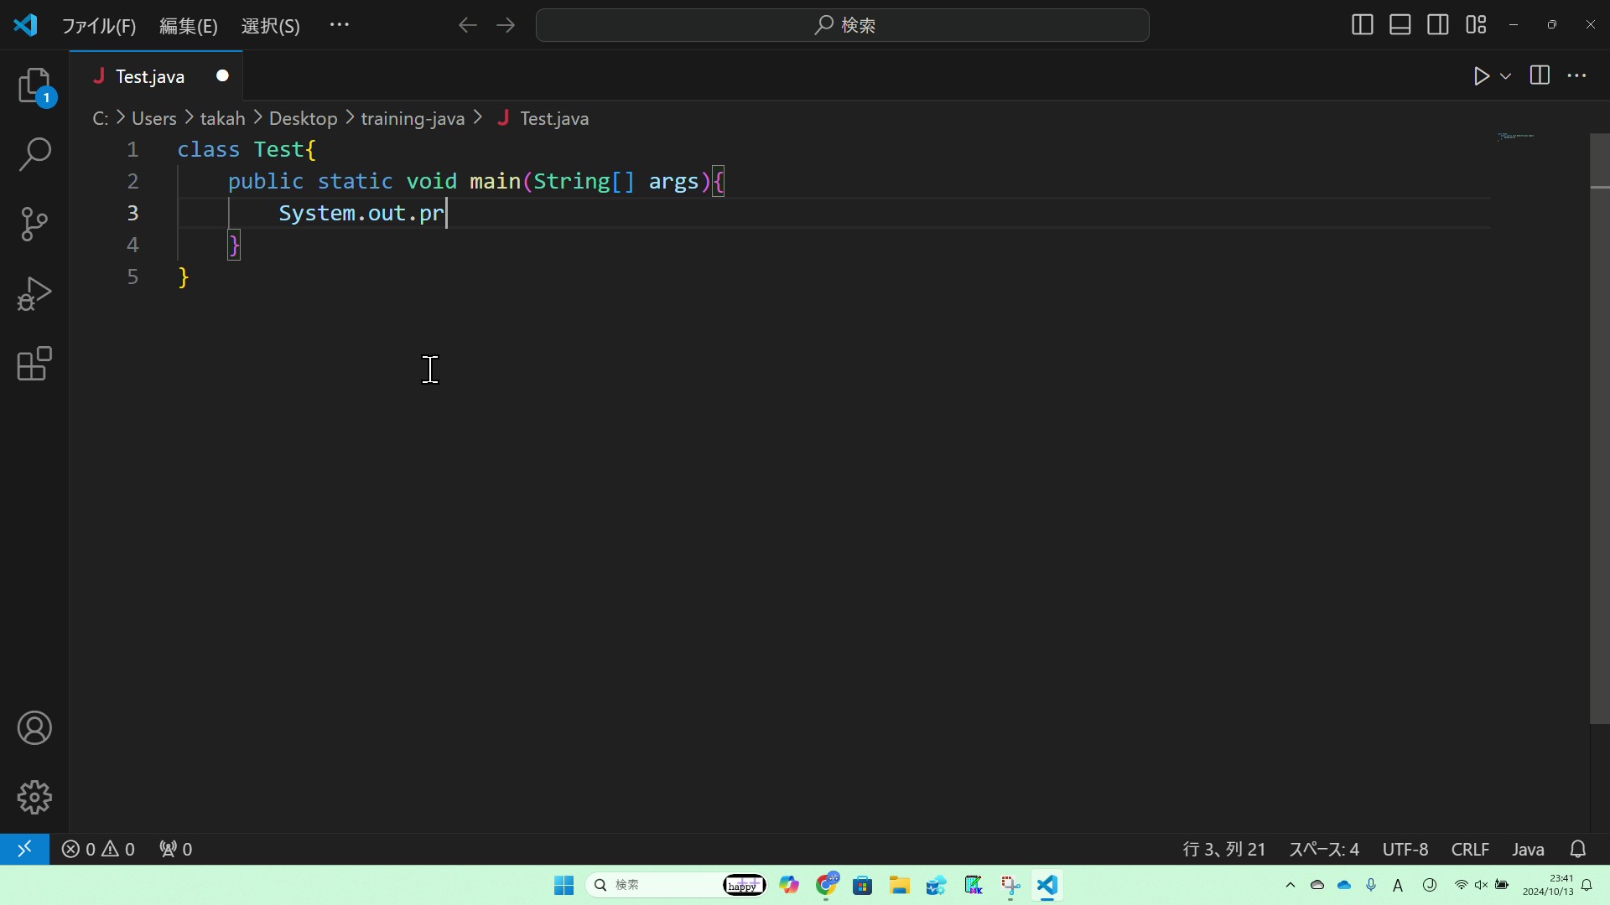The width and height of the screenshot is (1610, 905).
Task: Open the remote window button
Action: coord(24,849)
